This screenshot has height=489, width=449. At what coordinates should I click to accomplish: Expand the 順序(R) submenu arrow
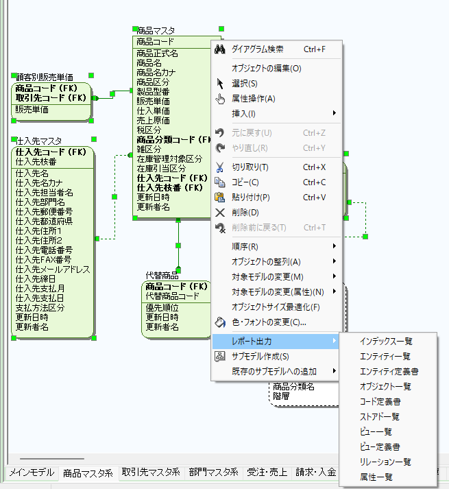(x=335, y=246)
